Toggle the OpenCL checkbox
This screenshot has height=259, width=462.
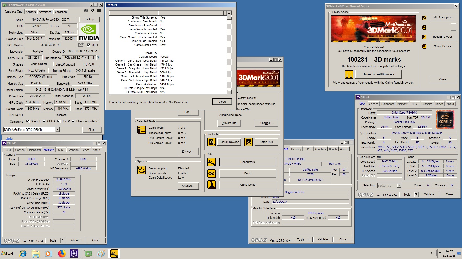pos(28,121)
